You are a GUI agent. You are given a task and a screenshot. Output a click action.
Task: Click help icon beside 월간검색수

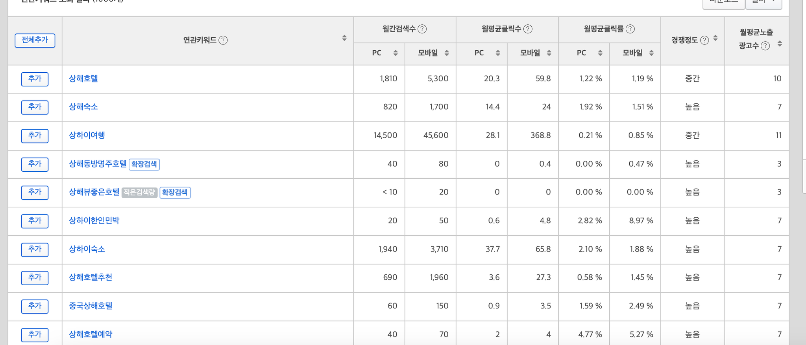coord(422,29)
